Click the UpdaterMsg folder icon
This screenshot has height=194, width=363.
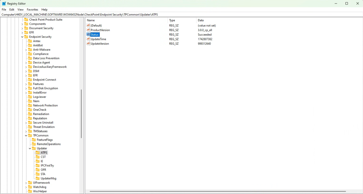pyautogui.click(x=38, y=178)
